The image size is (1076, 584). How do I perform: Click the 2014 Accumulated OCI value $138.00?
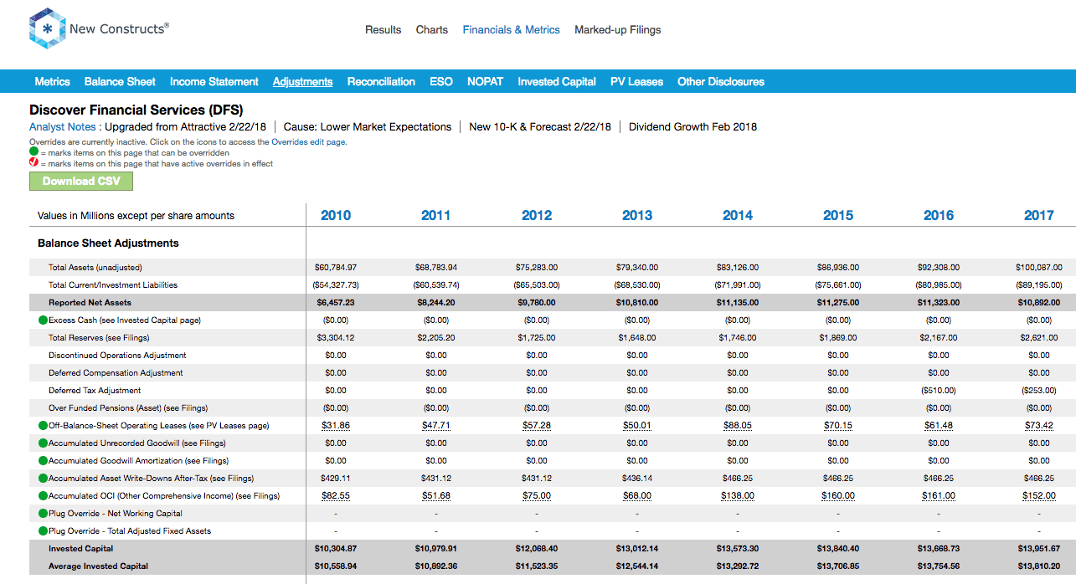pos(738,496)
